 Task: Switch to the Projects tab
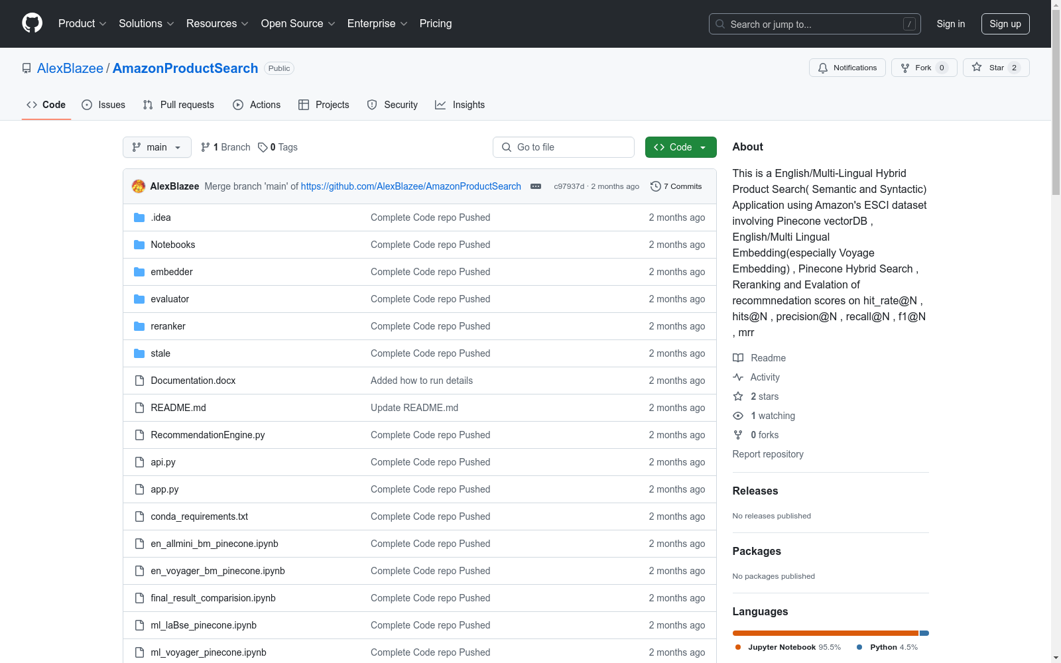click(324, 105)
